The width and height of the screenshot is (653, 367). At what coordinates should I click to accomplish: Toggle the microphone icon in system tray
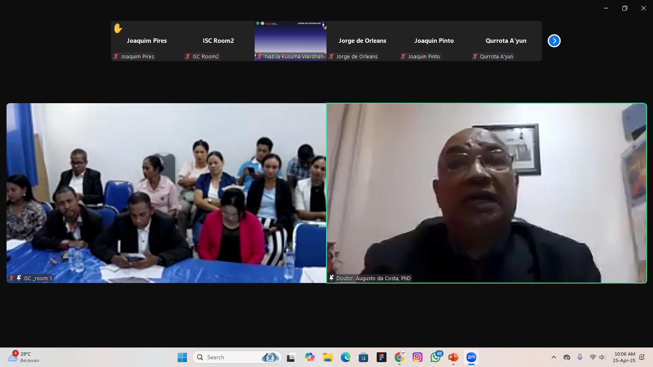click(x=580, y=357)
